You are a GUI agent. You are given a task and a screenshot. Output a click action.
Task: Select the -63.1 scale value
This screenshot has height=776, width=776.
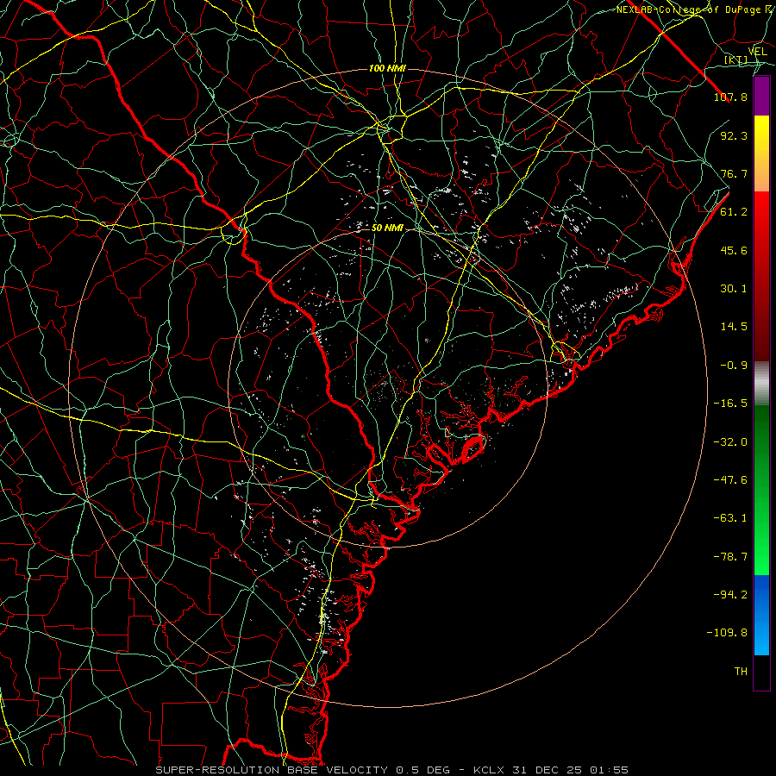coord(730,518)
